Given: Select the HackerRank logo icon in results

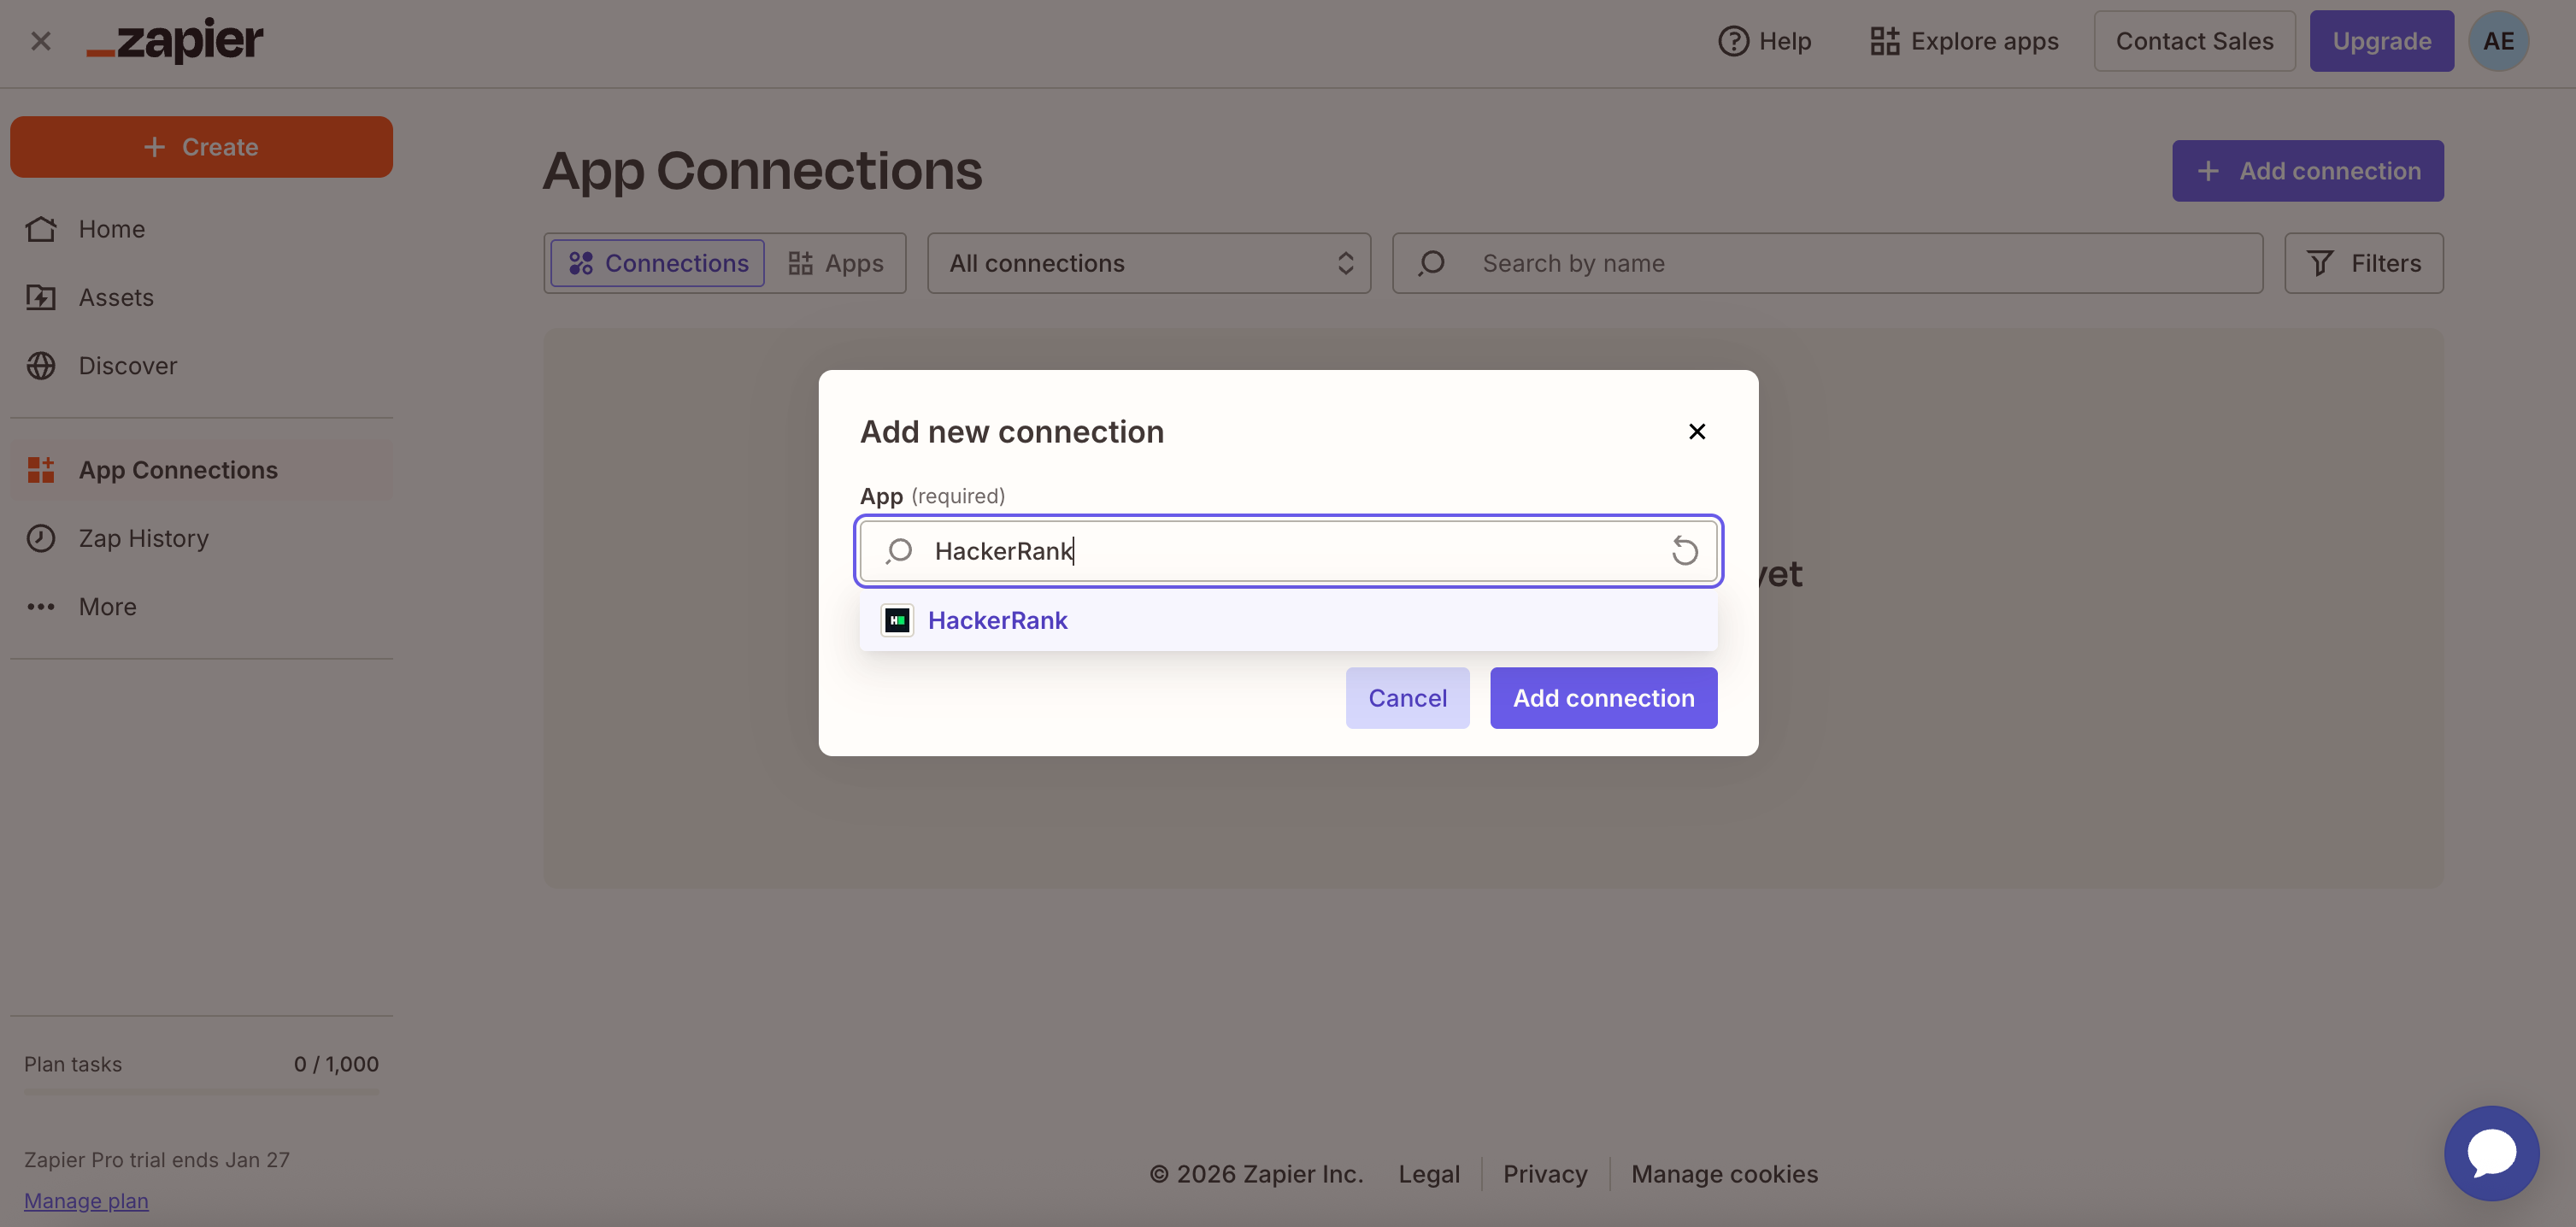Looking at the screenshot, I should click(x=897, y=620).
